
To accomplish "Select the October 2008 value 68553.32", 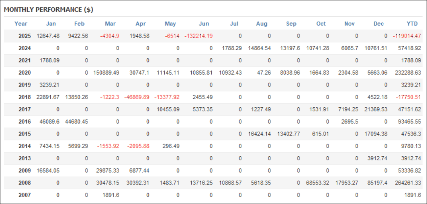I will (x=317, y=183).
